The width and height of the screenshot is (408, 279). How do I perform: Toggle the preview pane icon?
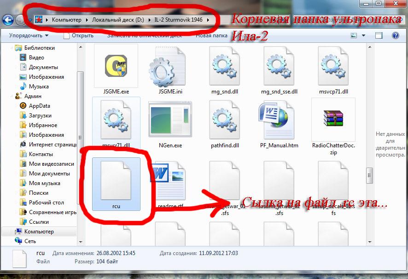[x=379, y=35]
